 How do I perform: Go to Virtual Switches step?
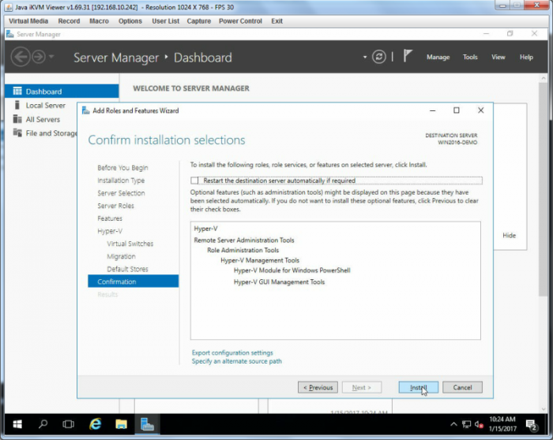(130, 244)
